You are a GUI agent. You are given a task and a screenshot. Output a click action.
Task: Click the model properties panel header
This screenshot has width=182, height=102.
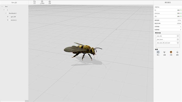point(168,2)
